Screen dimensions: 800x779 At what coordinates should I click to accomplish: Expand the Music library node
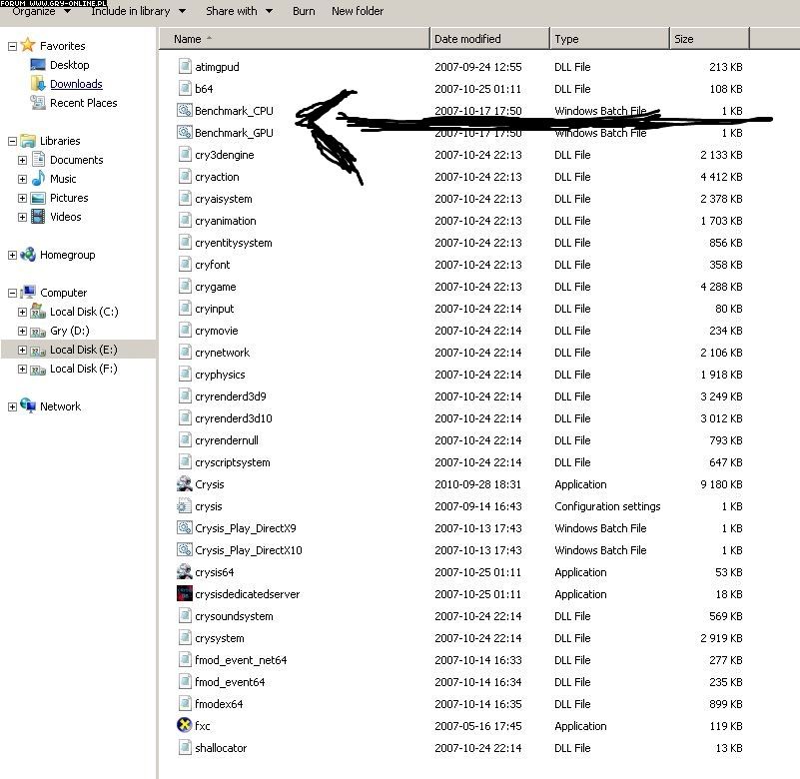point(22,179)
